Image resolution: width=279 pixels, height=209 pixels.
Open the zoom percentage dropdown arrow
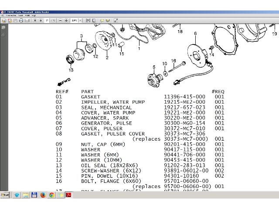pos(81,20)
